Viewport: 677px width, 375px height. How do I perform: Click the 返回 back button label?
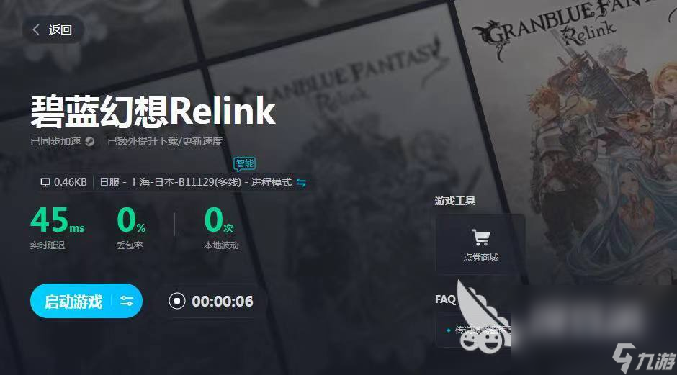(x=60, y=30)
